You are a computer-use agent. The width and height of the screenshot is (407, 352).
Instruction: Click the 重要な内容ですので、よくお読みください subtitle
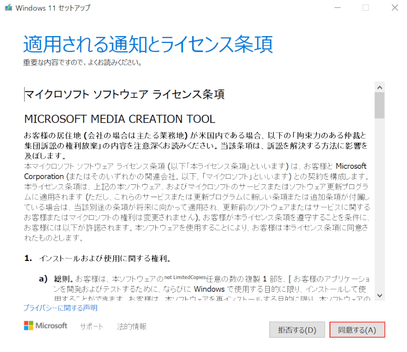click(82, 62)
